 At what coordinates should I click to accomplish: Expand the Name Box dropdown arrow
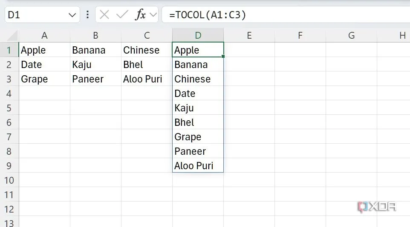pos(72,15)
